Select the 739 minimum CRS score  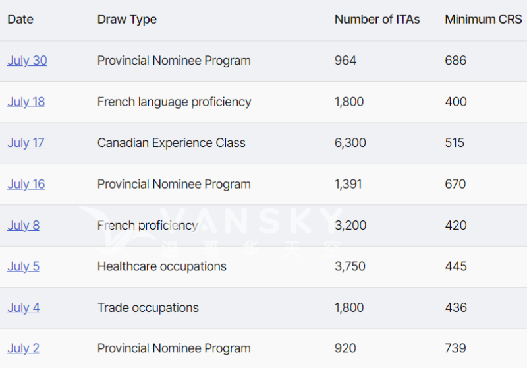point(455,349)
